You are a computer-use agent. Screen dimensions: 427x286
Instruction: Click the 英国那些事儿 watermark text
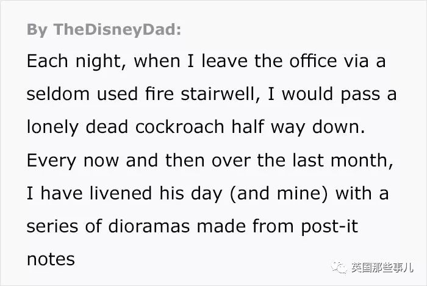pyautogui.click(x=381, y=268)
